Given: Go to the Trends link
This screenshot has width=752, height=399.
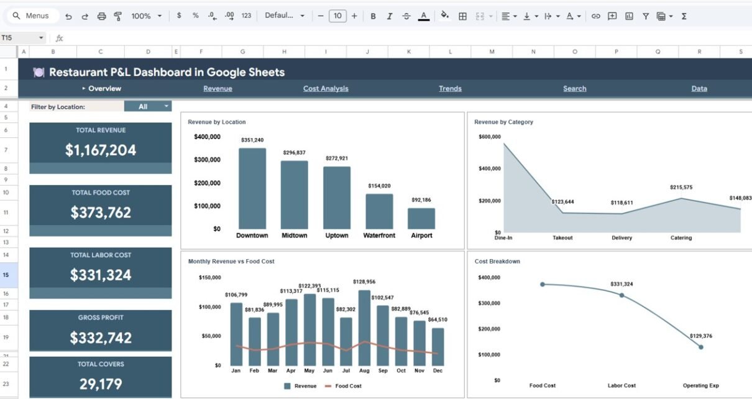Looking at the screenshot, I should click(450, 89).
